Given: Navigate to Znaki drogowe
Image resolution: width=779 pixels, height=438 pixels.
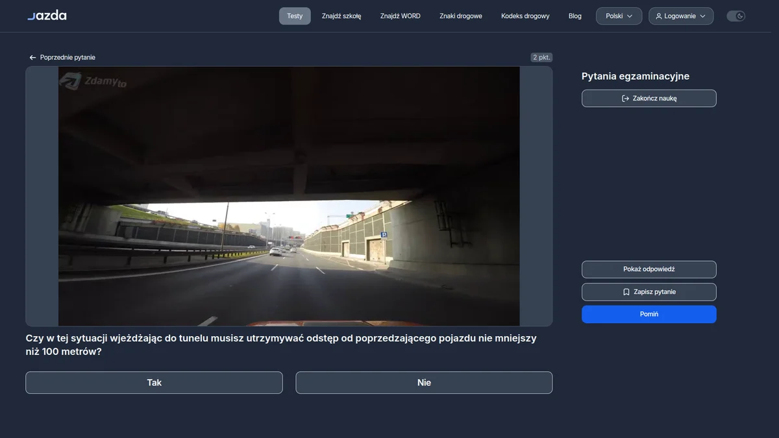Looking at the screenshot, I should pos(461,16).
